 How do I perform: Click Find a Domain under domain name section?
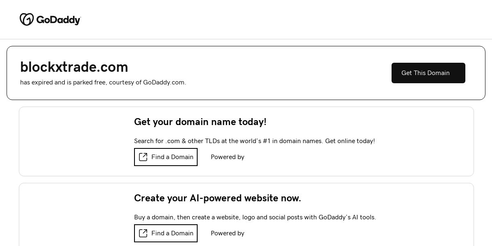166,157
